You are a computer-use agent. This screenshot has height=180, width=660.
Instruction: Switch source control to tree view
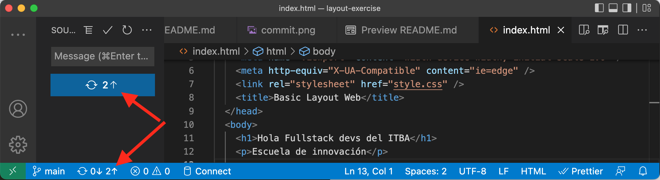[88, 30]
